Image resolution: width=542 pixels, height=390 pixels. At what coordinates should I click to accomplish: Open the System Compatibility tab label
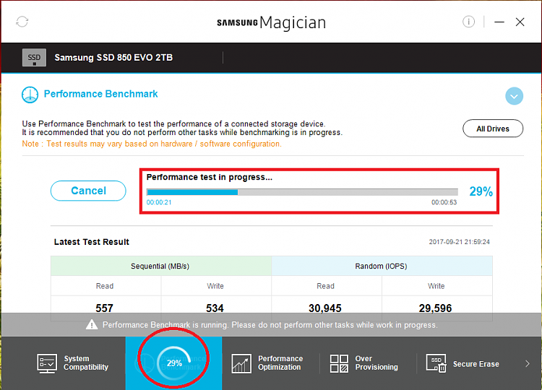[86, 363]
